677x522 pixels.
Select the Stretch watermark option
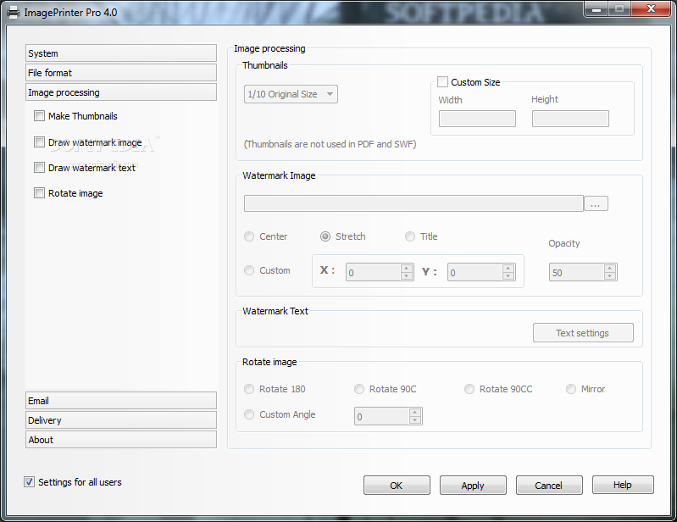325,236
